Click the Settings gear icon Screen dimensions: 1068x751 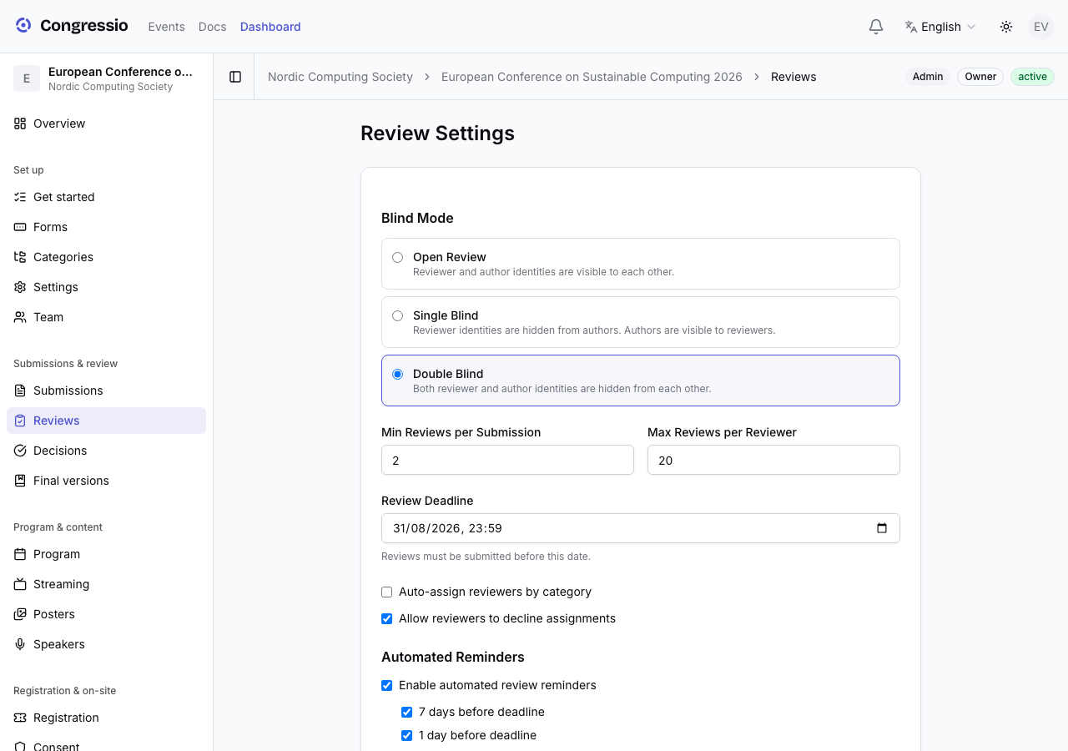tap(20, 287)
